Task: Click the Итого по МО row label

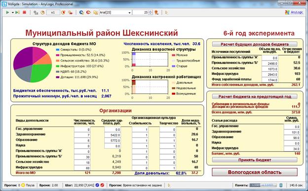Action: pyautogui.click(x=26, y=173)
